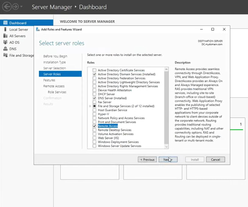
Task: Click the Dashboard sidebar icon
Action: 6,23
